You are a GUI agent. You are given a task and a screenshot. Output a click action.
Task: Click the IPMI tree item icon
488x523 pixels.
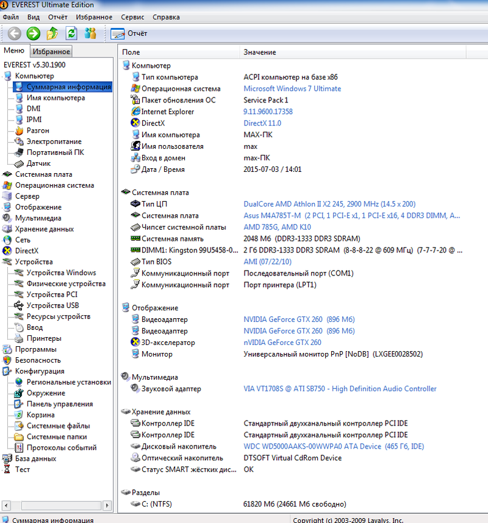[x=20, y=119]
